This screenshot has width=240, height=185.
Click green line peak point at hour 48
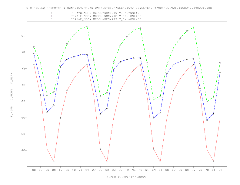coord(140,28)
